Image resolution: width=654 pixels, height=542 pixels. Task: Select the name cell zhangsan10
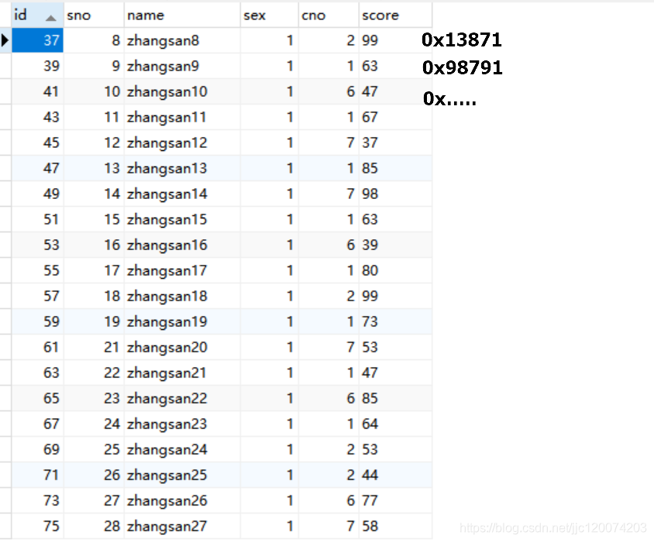(182, 91)
